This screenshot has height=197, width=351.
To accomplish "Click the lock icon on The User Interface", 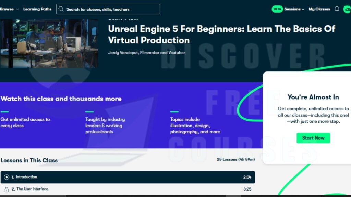I will (7, 189).
